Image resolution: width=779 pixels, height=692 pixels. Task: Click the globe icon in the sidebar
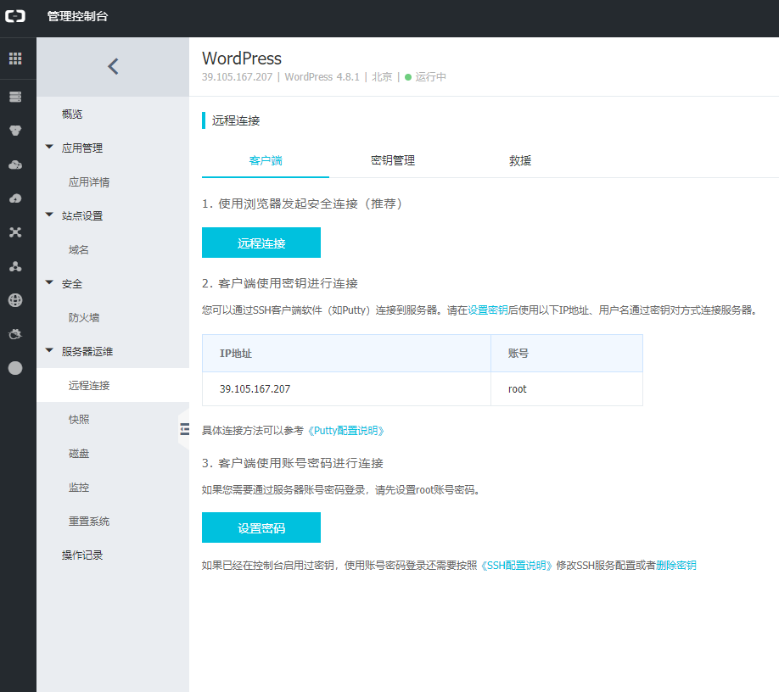(x=15, y=300)
